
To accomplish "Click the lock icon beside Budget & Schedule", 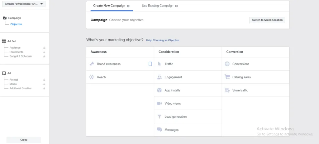I will pyautogui.click(x=44, y=56).
